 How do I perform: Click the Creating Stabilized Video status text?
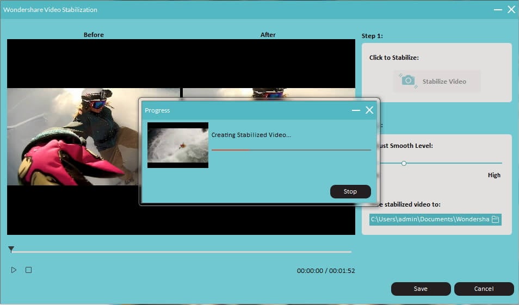point(251,135)
